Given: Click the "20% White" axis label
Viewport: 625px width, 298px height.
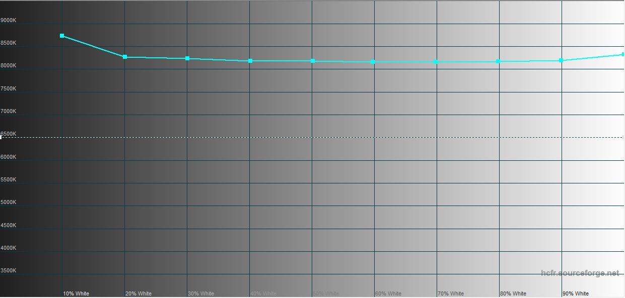Looking at the screenshot, I should (x=138, y=293).
